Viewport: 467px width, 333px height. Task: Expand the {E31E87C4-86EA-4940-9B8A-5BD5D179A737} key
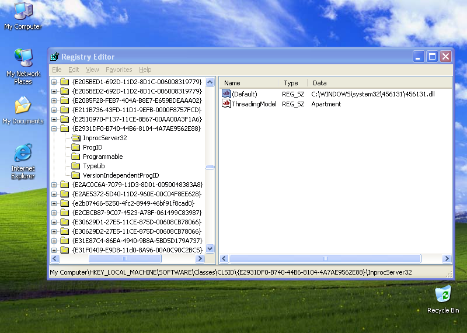(x=54, y=241)
